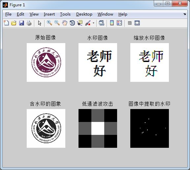Click the title text 水印图像
Image resolution: width=190 pixels, height=170 pixels.
(x=98, y=38)
